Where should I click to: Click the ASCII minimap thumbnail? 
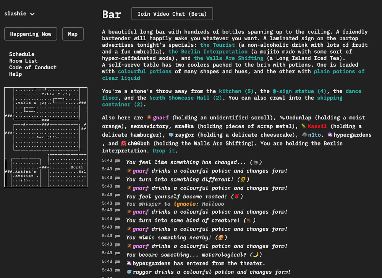(x=45, y=137)
